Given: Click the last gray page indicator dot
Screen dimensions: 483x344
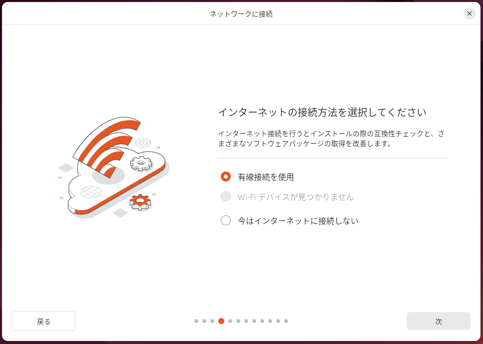Looking at the screenshot, I should coord(286,321).
